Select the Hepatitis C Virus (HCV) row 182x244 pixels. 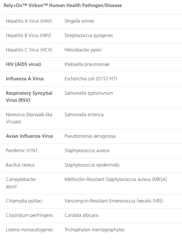tap(92, 50)
